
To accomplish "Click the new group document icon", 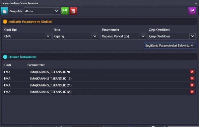I will [x=4, y=11].
